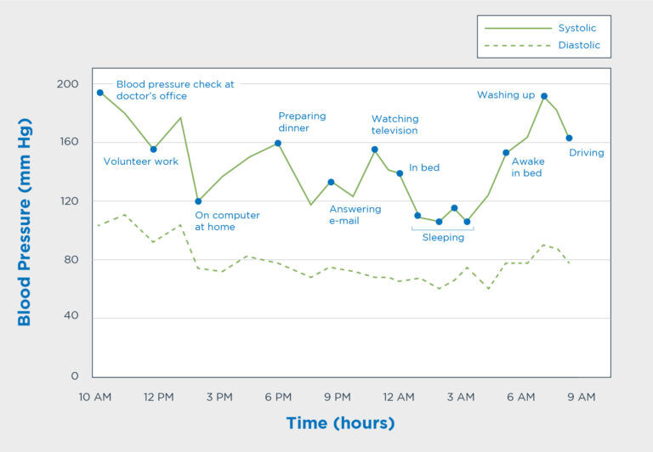
Task: Click the On computer at home data point
Action: pyautogui.click(x=198, y=201)
